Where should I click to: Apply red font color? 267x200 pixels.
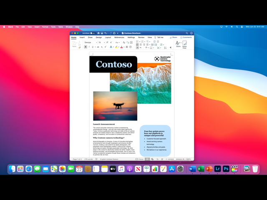click(121, 47)
